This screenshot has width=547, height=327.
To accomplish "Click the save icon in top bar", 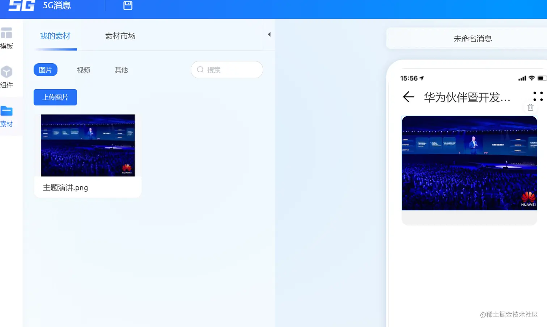I will point(128,5).
